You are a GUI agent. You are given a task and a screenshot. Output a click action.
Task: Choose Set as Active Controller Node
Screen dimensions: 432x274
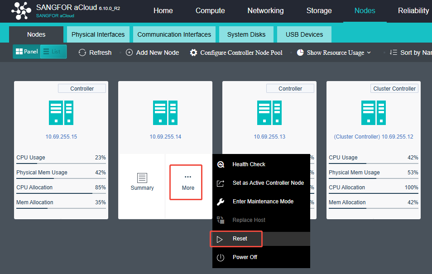point(261,183)
